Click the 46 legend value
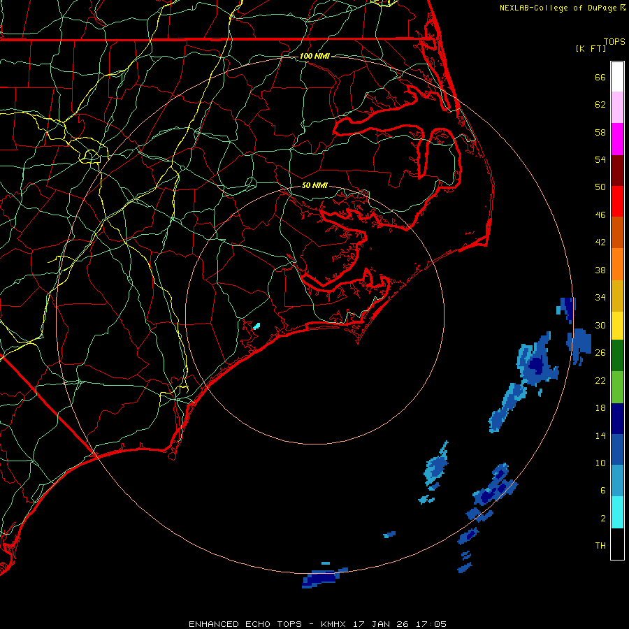Image resolution: width=629 pixels, height=629 pixels. pos(600,215)
